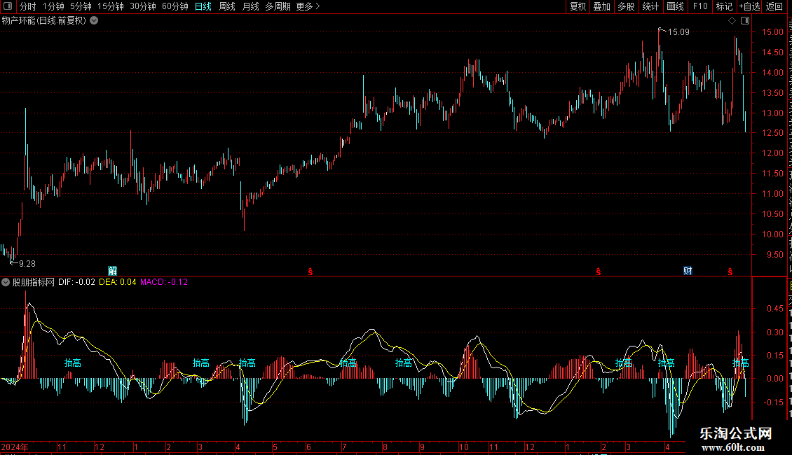
Task: Click the 返回 back button
Action: tap(774, 6)
